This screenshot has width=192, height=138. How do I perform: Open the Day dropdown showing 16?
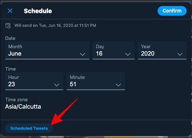pos(114,50)
